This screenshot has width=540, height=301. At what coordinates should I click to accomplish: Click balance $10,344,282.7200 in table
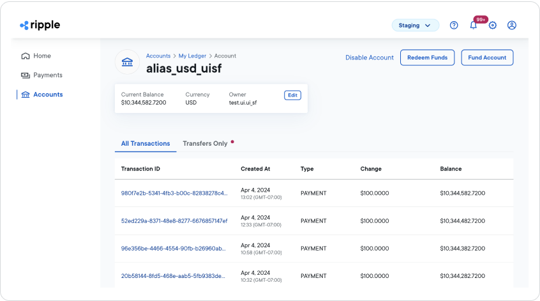463,276
